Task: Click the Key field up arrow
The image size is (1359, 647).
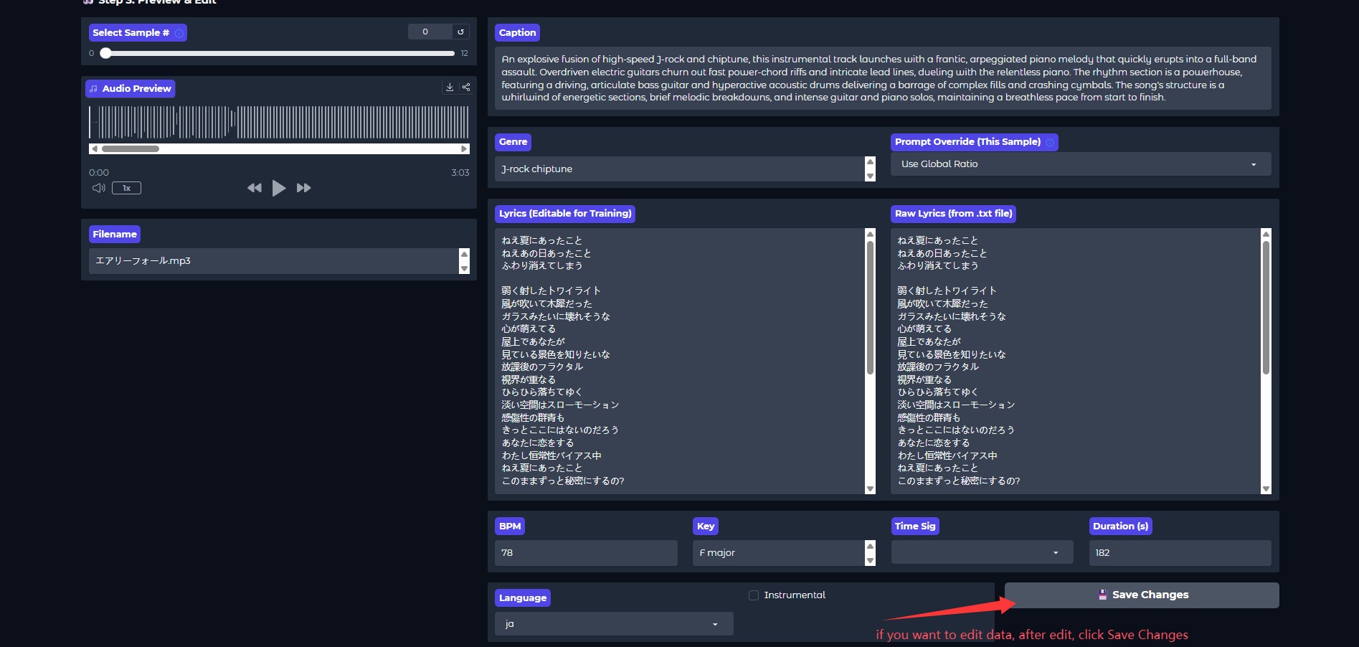Action: click(871, 546)
